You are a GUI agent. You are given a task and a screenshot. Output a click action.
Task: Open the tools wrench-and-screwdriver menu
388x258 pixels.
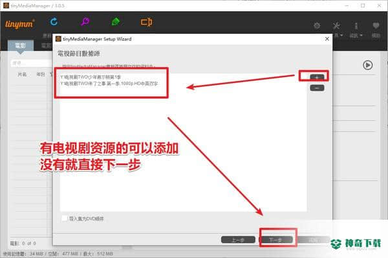[336, 26]
